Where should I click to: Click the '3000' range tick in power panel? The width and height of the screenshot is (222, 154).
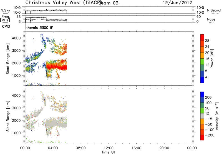click(16, 51)
